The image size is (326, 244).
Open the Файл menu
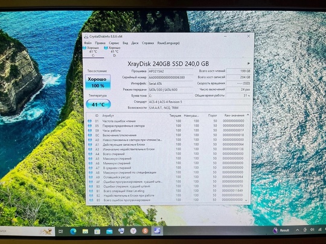[x=88, y=43]
